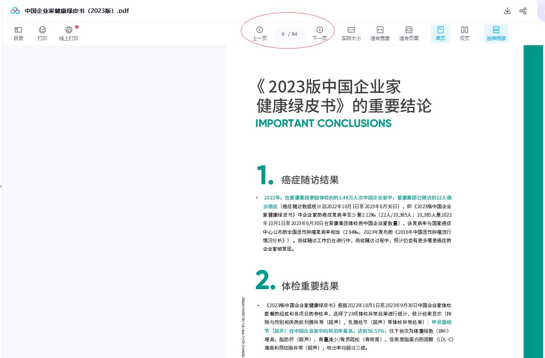Click the 体检重要结果 section heading
The image size is (545, 358).
(x=310, y=286)
